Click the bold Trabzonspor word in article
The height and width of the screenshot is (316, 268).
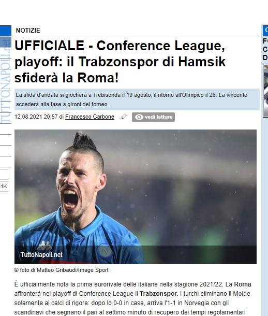point(159,294)
